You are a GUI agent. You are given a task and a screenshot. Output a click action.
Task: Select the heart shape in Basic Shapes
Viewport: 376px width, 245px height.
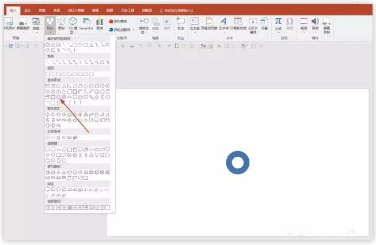pos(86,97)
